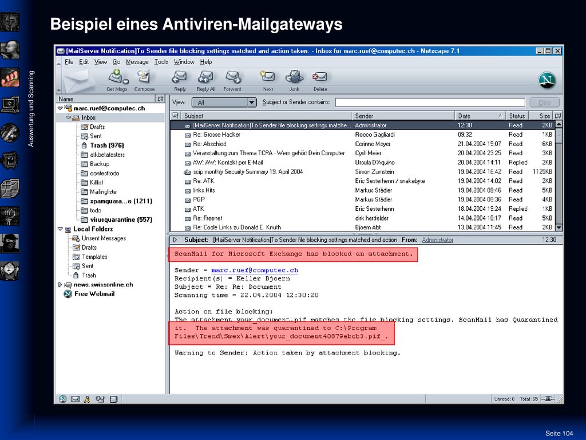Click Reply All toolbar icon
Image resolution: width=586 pixels, height=440 pixels.
point(205,80)
